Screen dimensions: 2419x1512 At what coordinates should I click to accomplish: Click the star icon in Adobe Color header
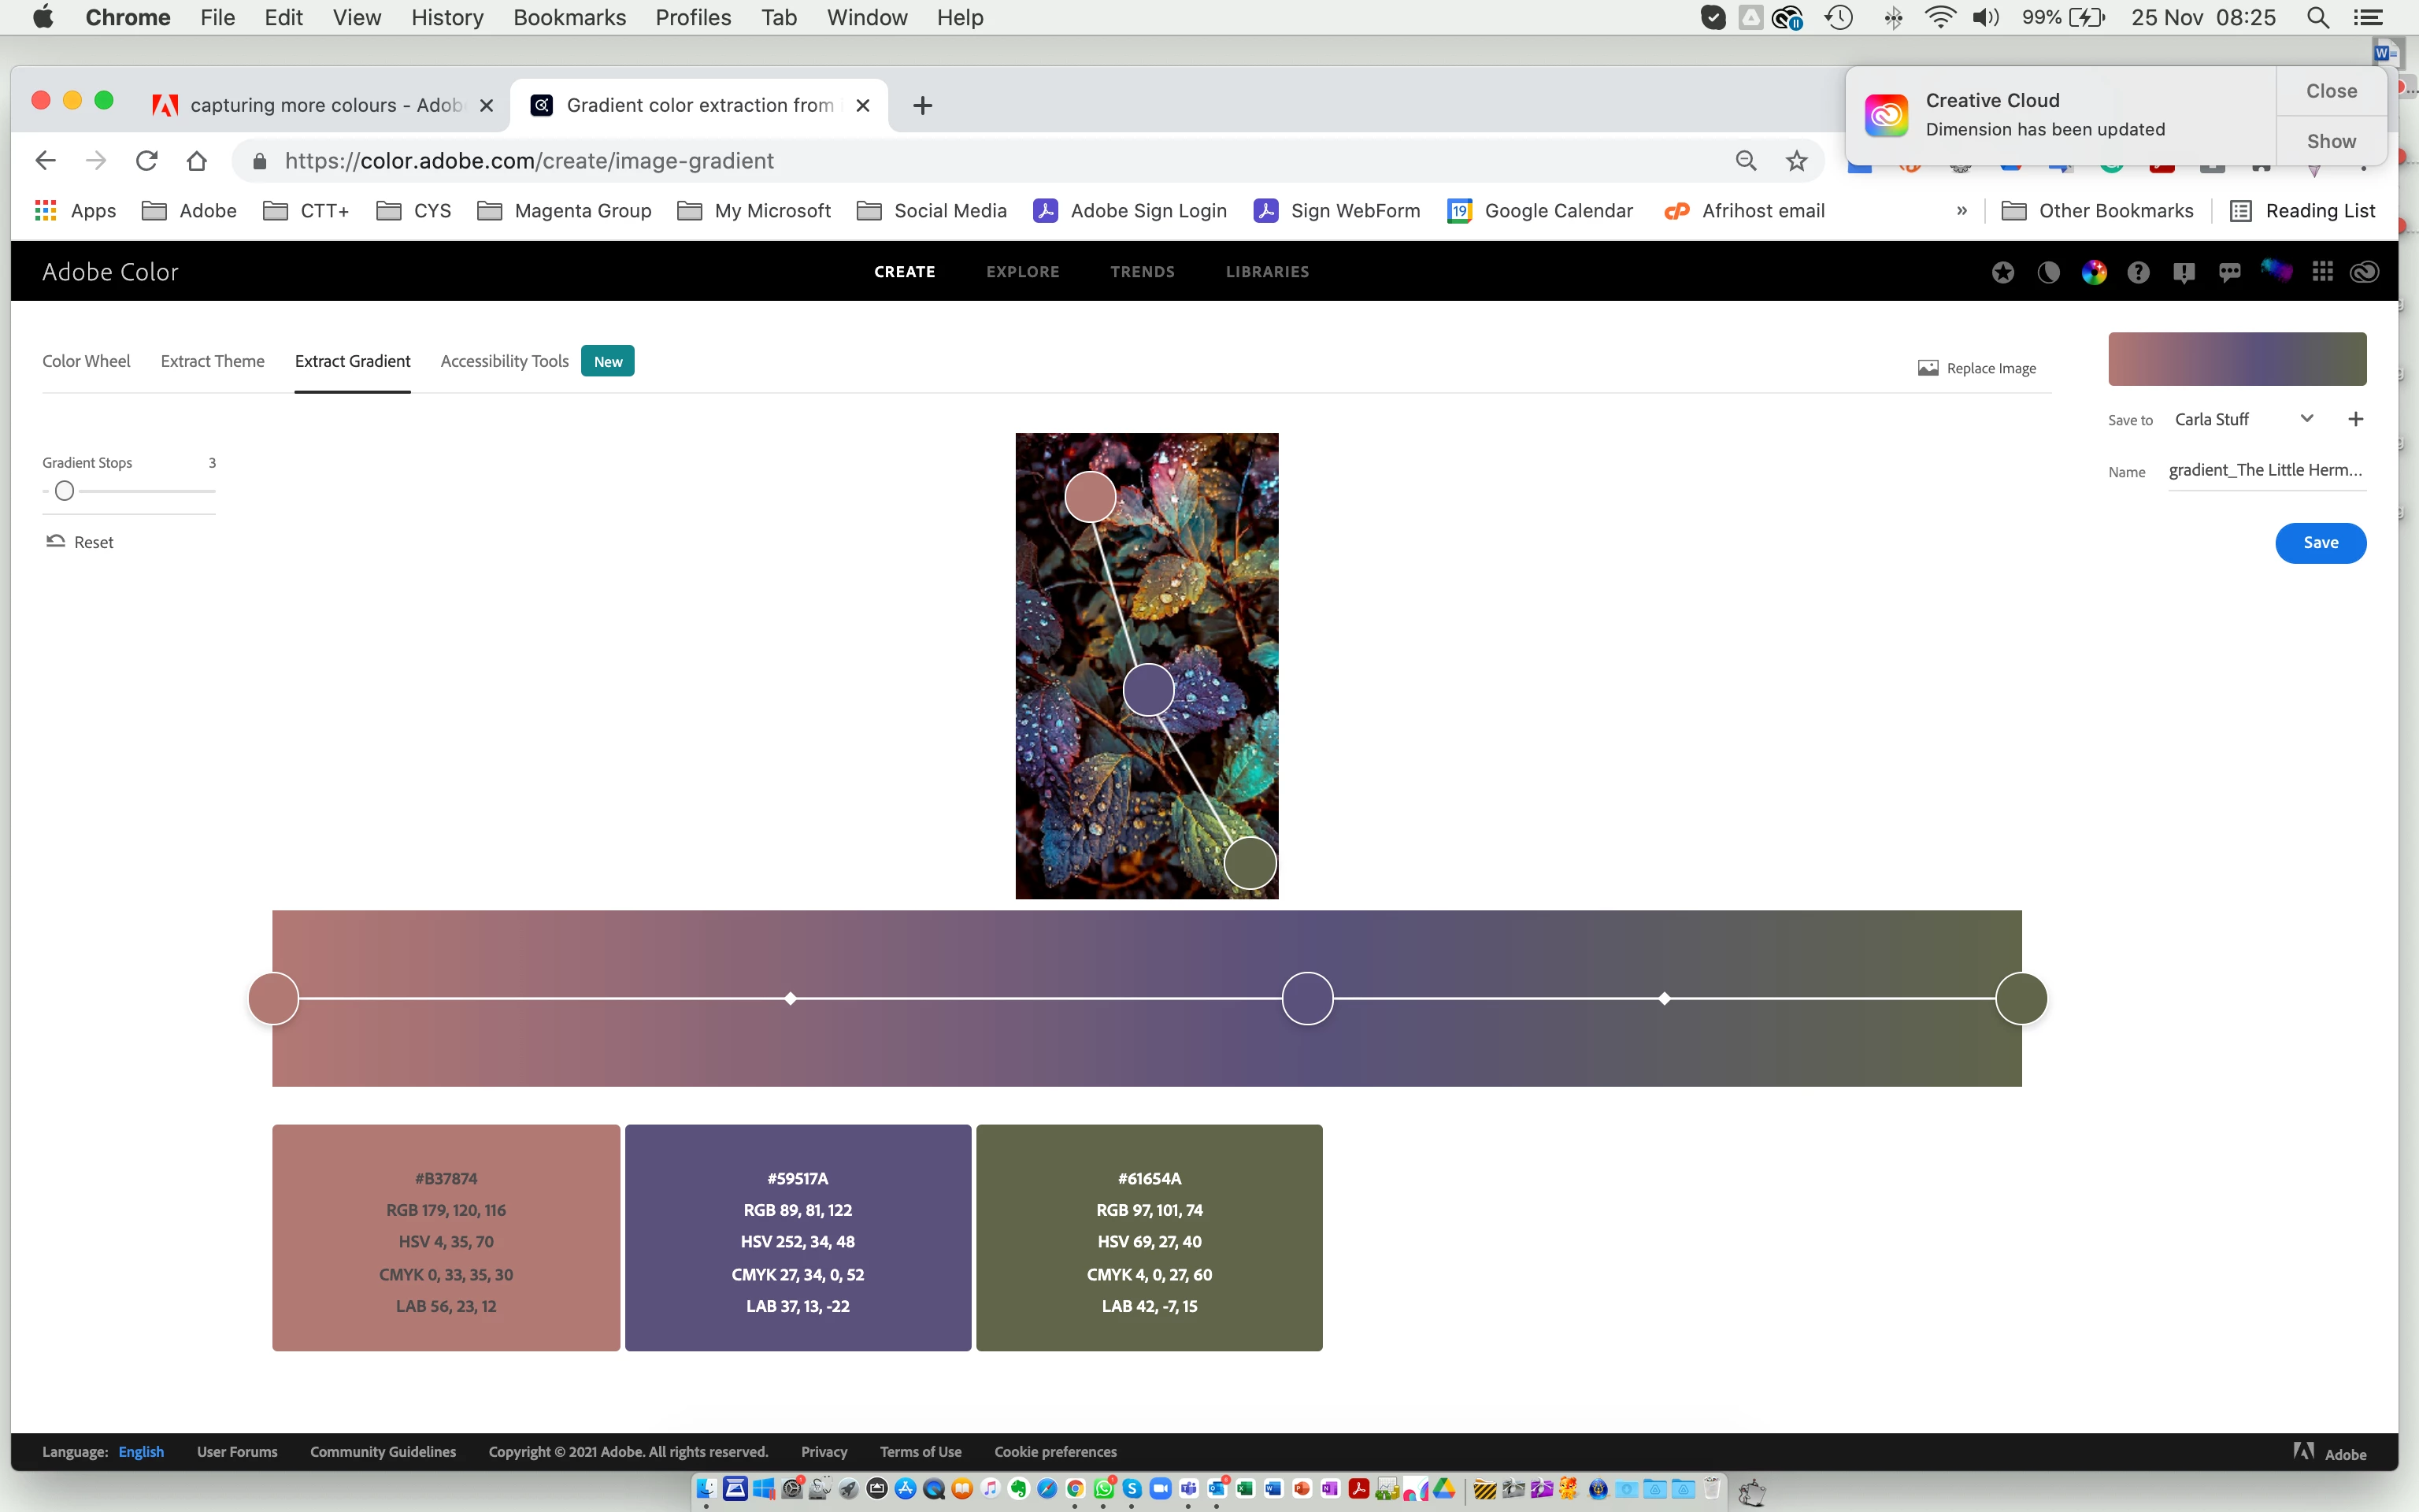point(2002,272)
